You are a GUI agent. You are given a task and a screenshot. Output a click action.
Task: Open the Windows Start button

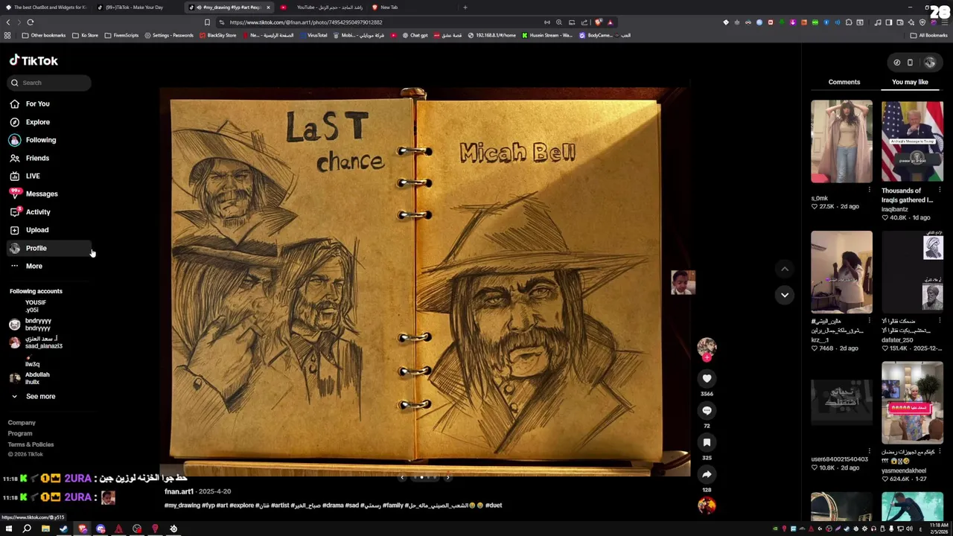click(x=9, y=529)
